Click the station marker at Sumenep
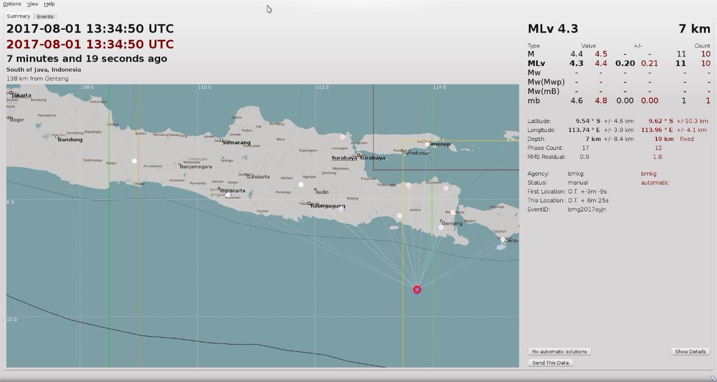This screenshot has height=382, width=717. (427, 144)
